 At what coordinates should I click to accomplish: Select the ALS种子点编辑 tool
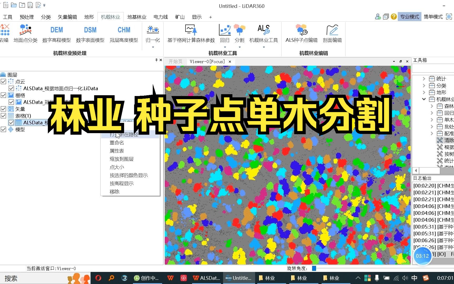tap(301, 34)
